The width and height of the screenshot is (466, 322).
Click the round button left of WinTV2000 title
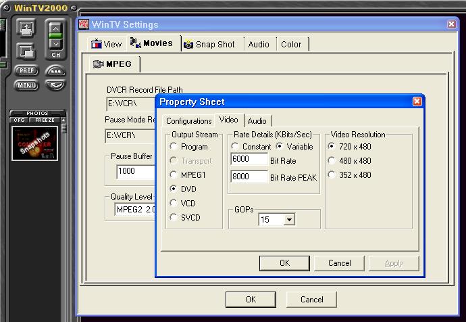click(6, 7)
